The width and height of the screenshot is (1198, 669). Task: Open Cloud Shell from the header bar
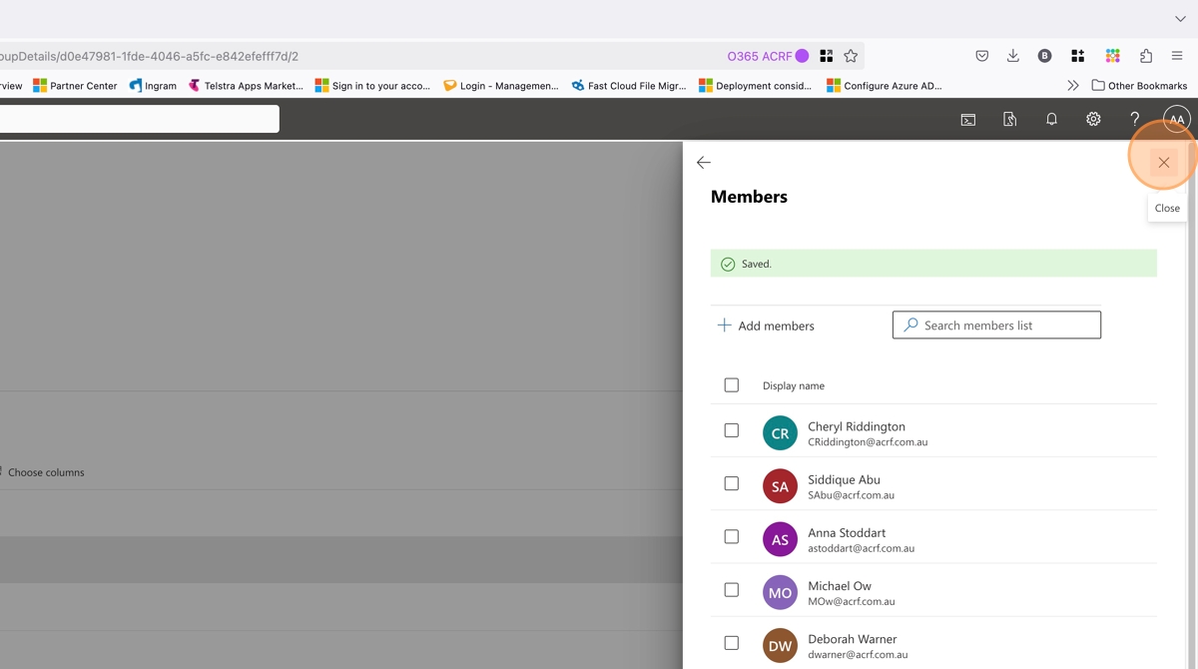coord(968,119)
